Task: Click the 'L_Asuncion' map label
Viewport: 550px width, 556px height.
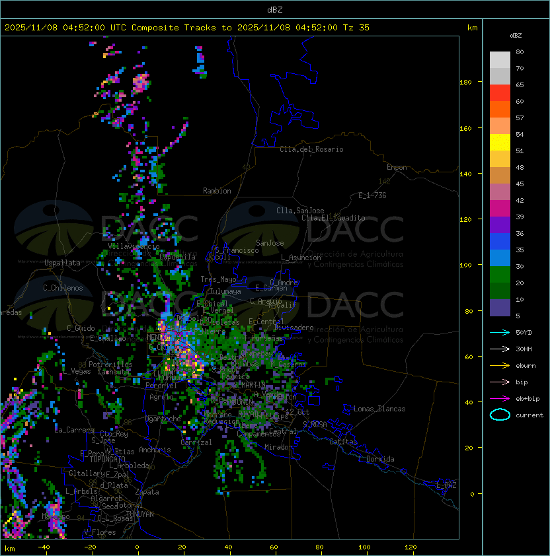Action: click(301, 258)
